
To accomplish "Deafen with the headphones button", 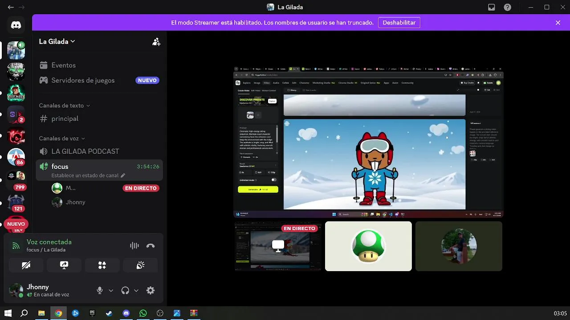I will point(125,290).
